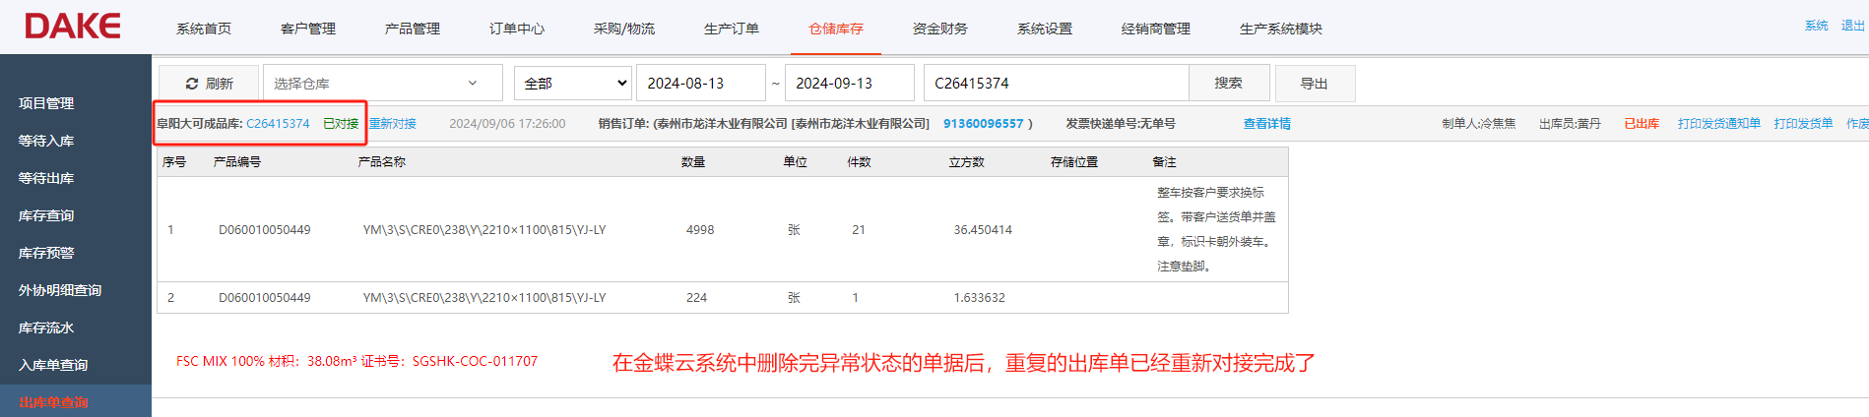The image size is (1869, 417).
Task: Expand the 全部 status dropdown
Action: 572,84
